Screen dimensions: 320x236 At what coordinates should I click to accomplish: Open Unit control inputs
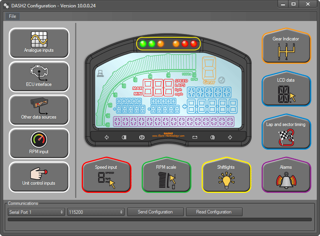39,177
